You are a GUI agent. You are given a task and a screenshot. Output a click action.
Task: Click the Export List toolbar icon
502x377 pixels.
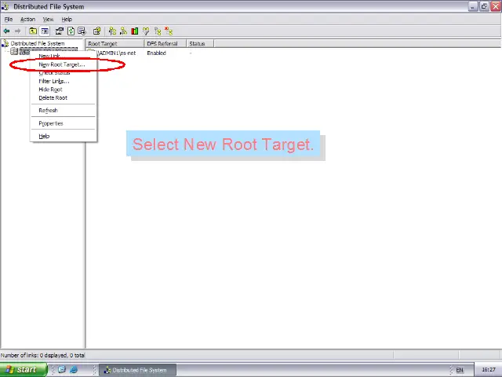tap(82, 31)
